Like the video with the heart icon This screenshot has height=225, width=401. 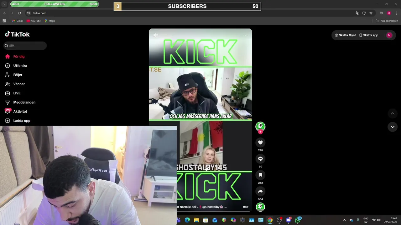click(260, 142)
